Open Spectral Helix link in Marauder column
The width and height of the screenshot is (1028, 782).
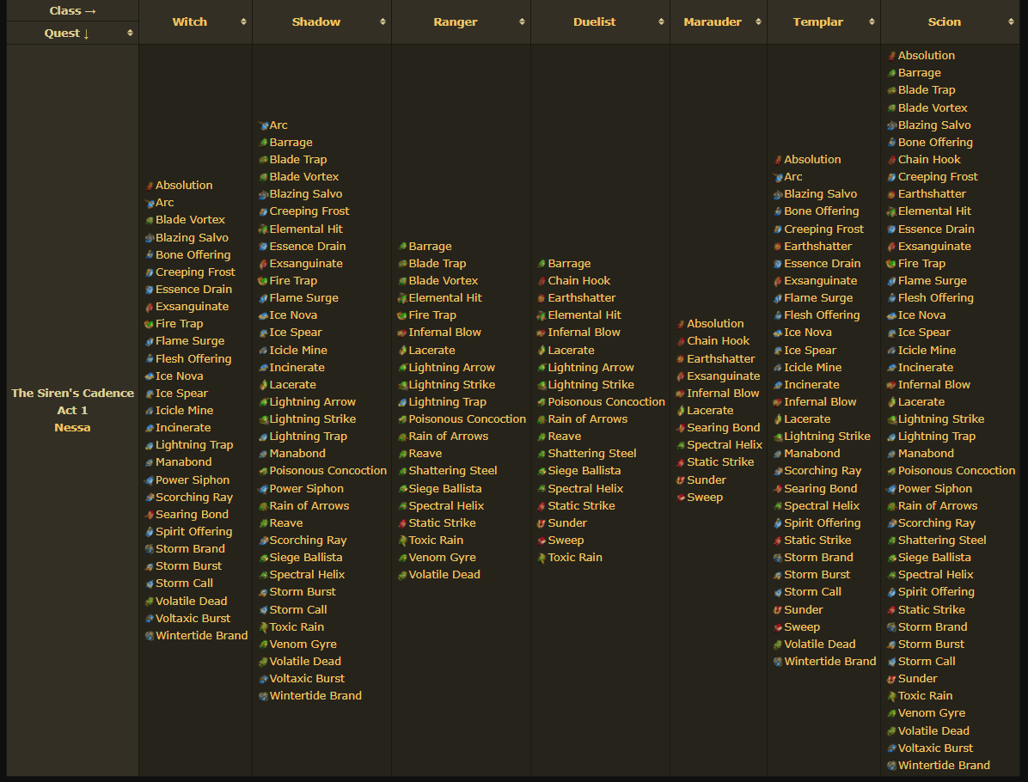tap(725, 445)
